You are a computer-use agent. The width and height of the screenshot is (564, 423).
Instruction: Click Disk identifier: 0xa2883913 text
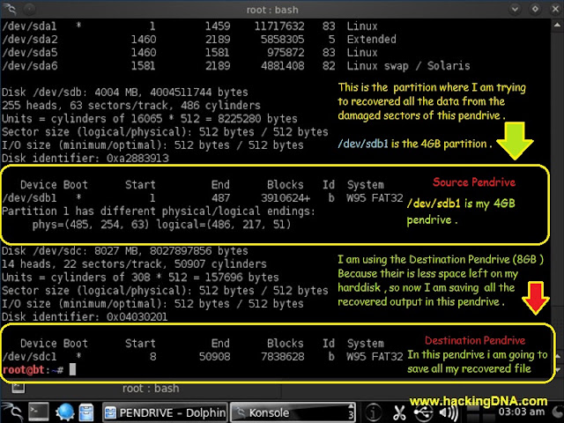coord(85,159)
